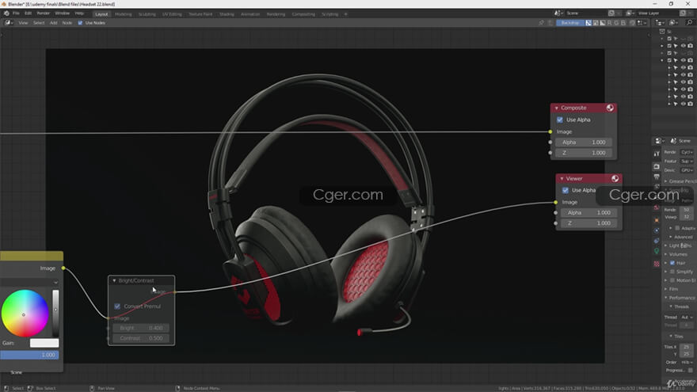Toggle the Use Nodes checkbox

80,23
